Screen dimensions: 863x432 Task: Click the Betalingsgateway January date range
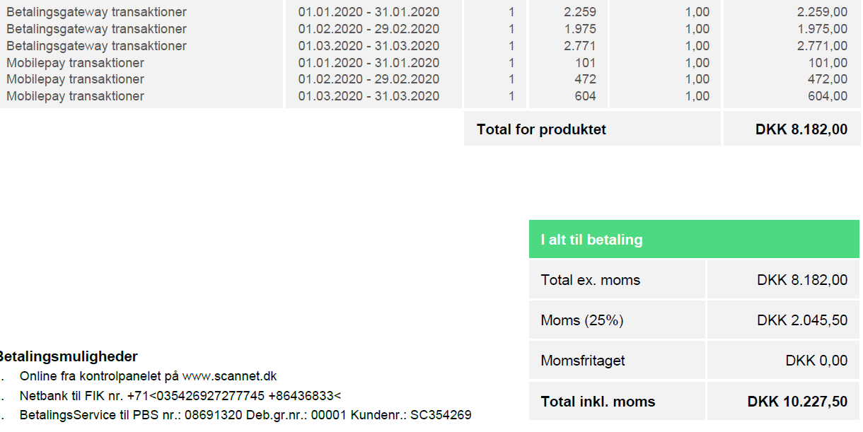[369, 12]
